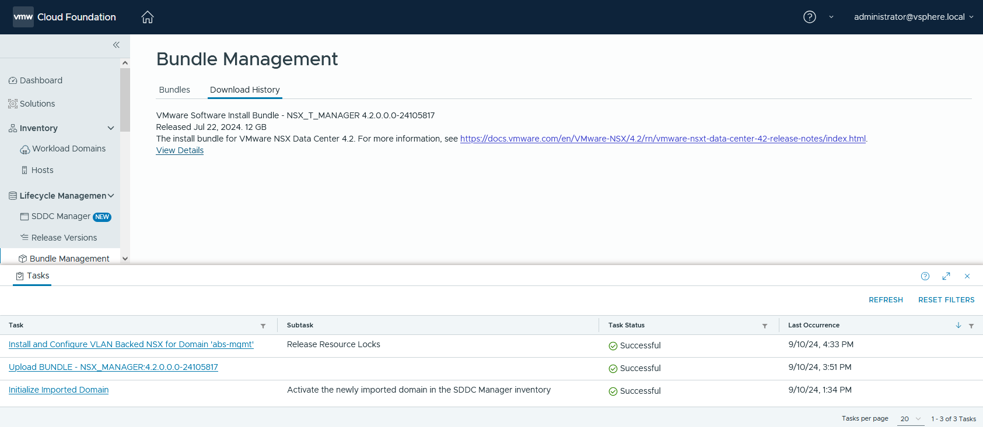Open the help question mark icon in header
The image size is (983, 427).
pyautogui.click(x=810, y=17)
